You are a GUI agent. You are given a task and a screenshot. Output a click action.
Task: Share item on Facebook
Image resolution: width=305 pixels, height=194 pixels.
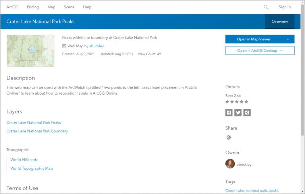(x=229, y=113)
